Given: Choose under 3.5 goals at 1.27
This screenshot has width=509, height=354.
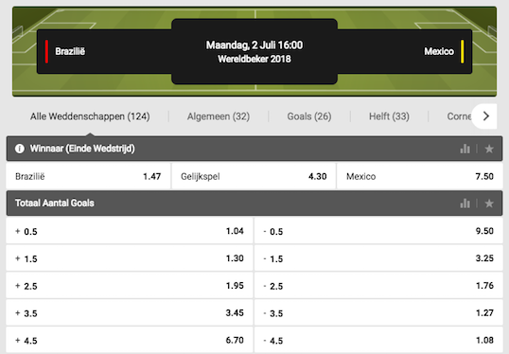Looking at the screenshot, I should pyautogui.click(x=378, y=313).
